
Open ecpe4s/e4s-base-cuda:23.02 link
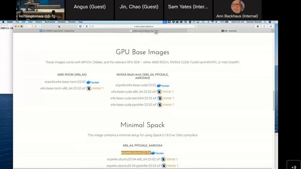pyautogui.click(x=136, y=85)
